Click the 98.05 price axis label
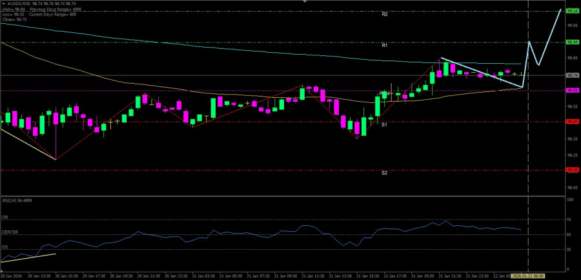Screen dimensions: 581x280 pyautogui.click(x=573, y=188)
